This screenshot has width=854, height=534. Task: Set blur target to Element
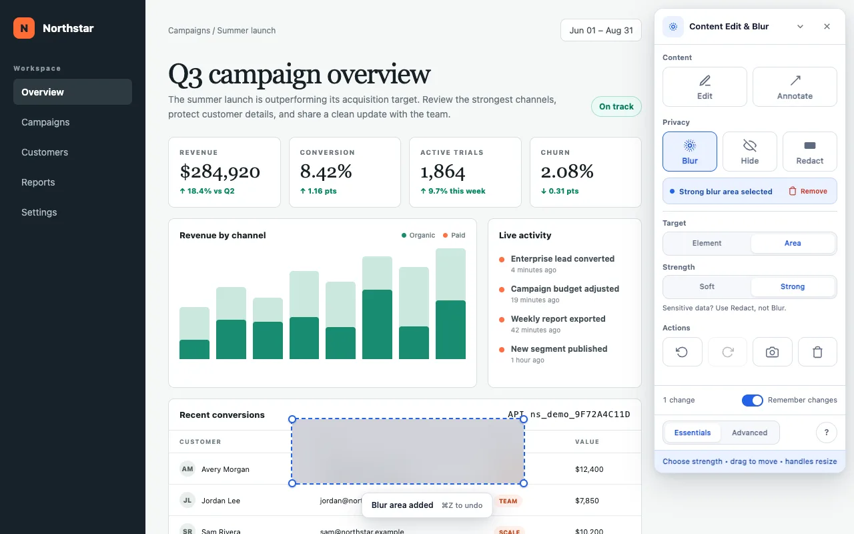pos(707,243)
